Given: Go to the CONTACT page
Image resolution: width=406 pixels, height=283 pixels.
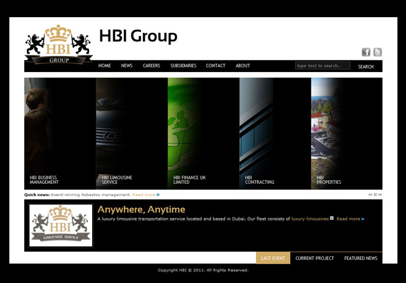Looking at the screenshot, I should (215, 66).
